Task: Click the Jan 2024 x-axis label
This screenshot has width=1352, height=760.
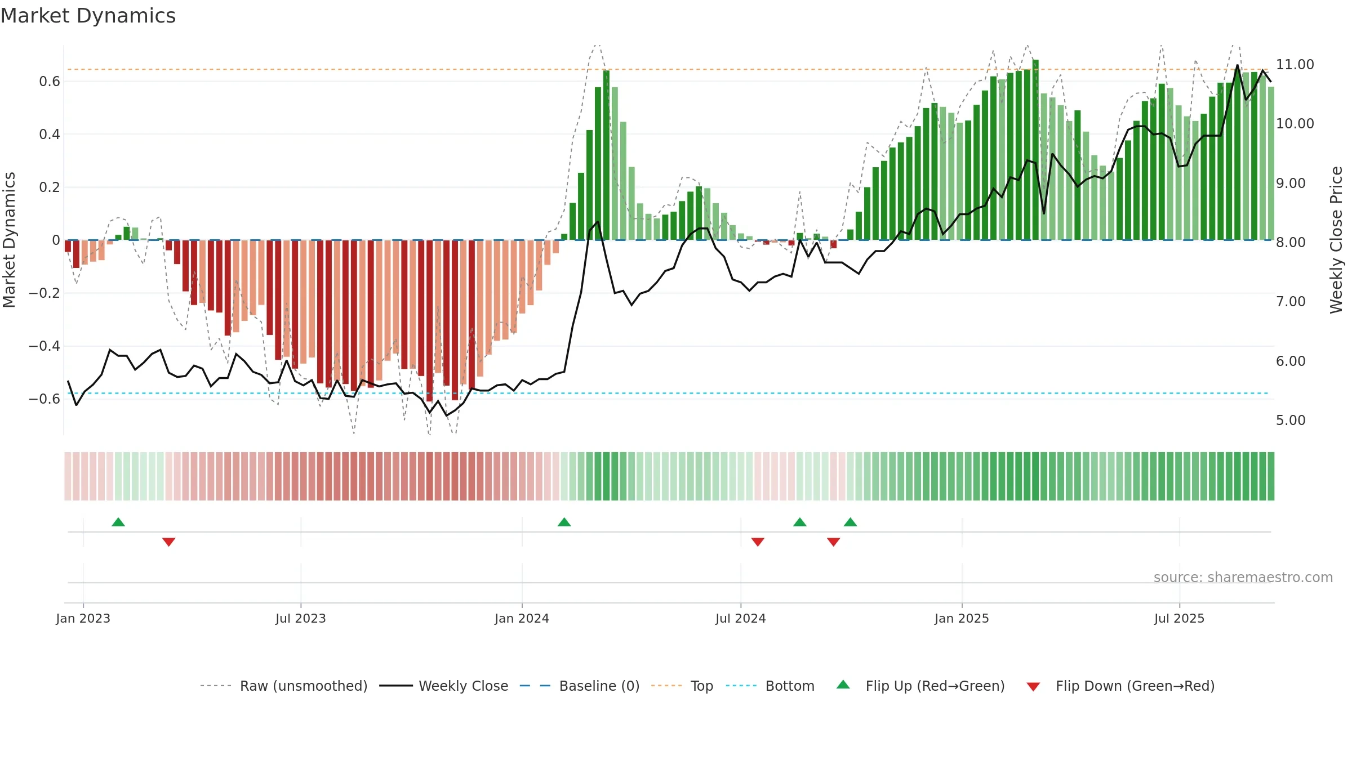Action: (x=522, y=619)
